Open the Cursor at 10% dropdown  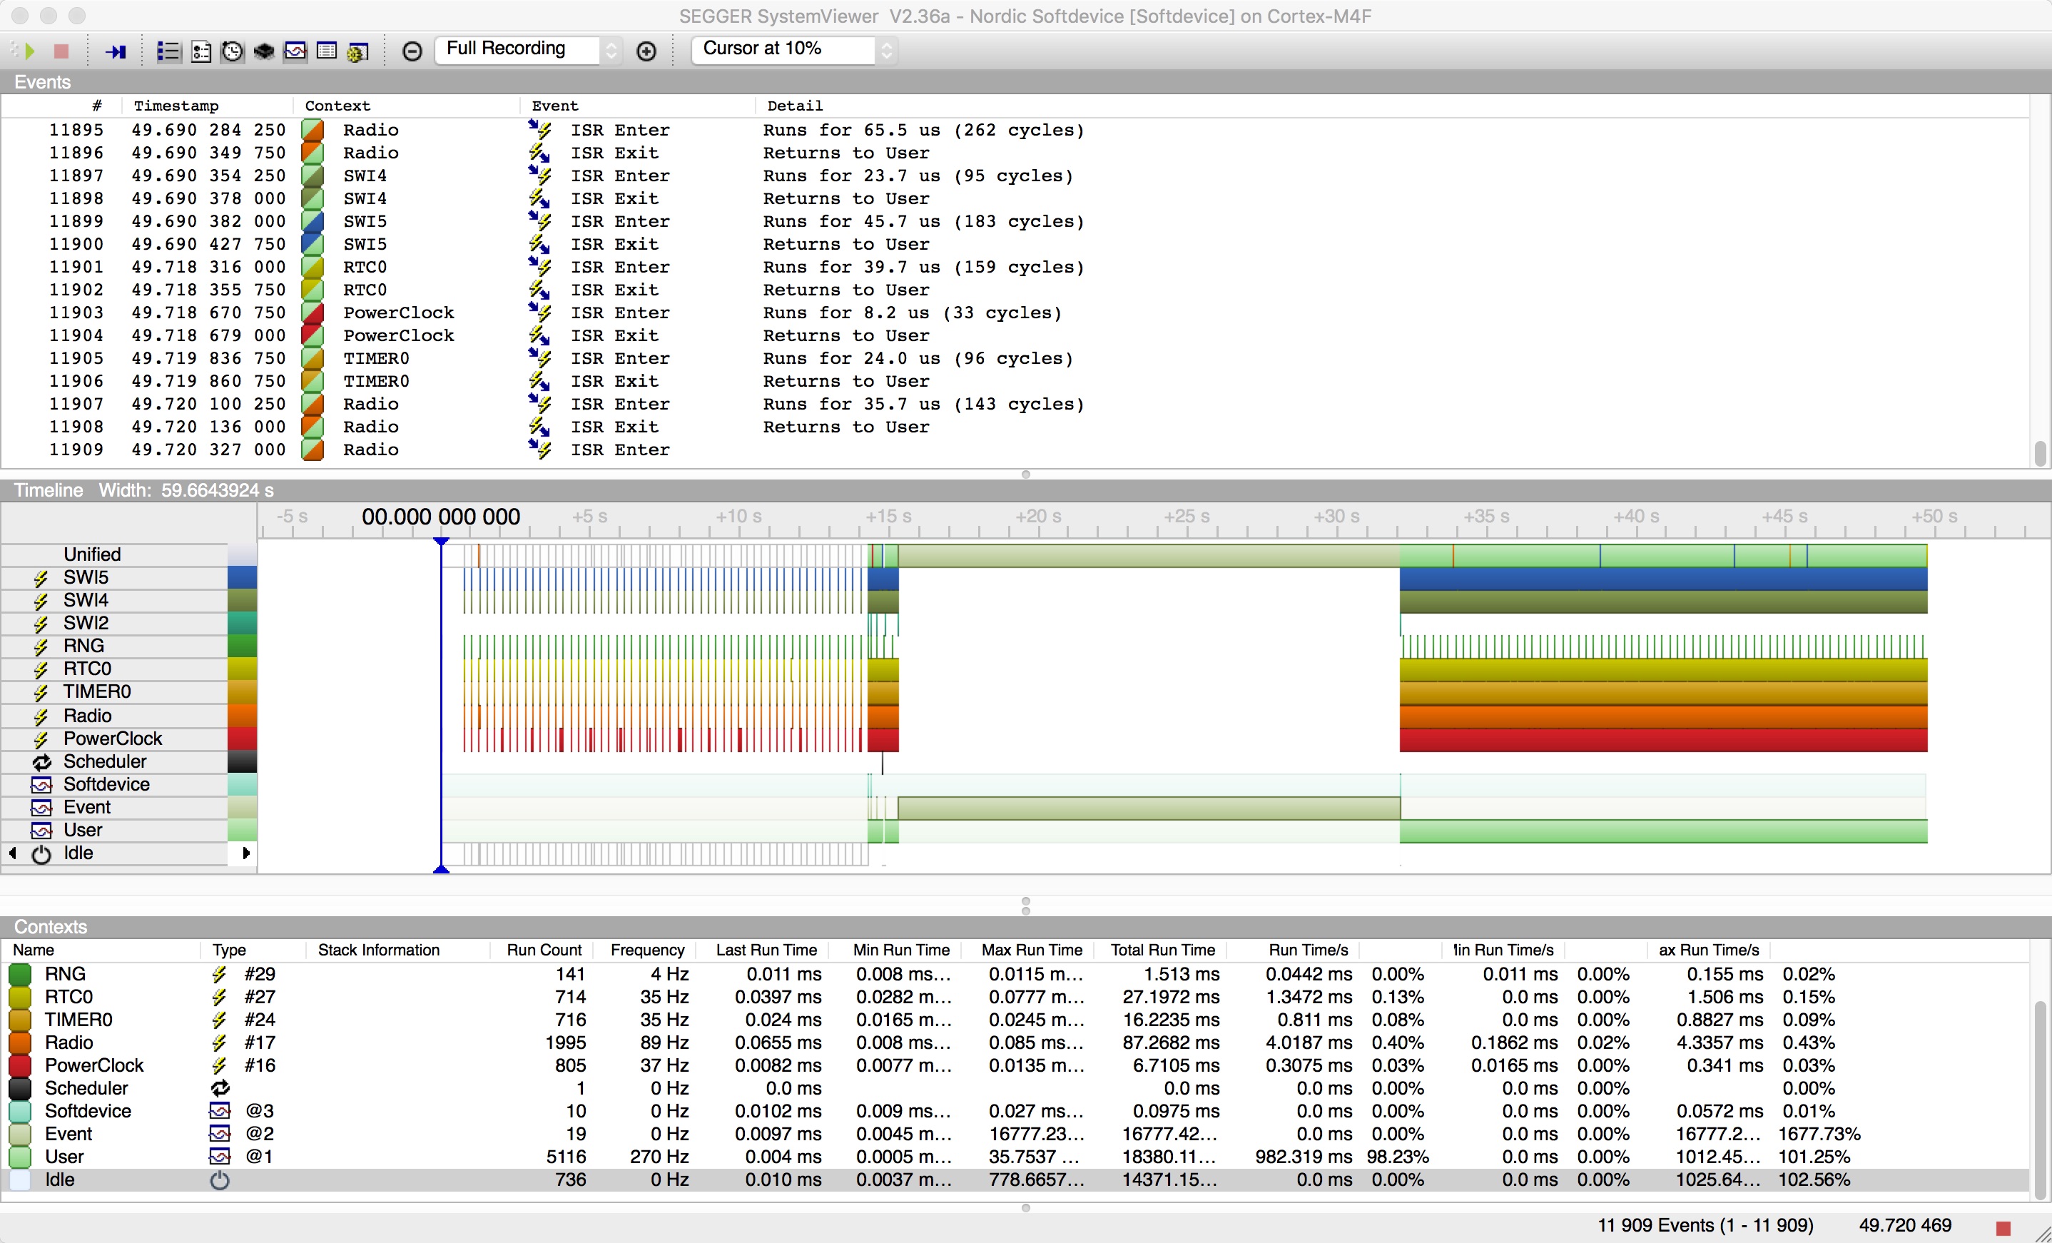point(793,49)
